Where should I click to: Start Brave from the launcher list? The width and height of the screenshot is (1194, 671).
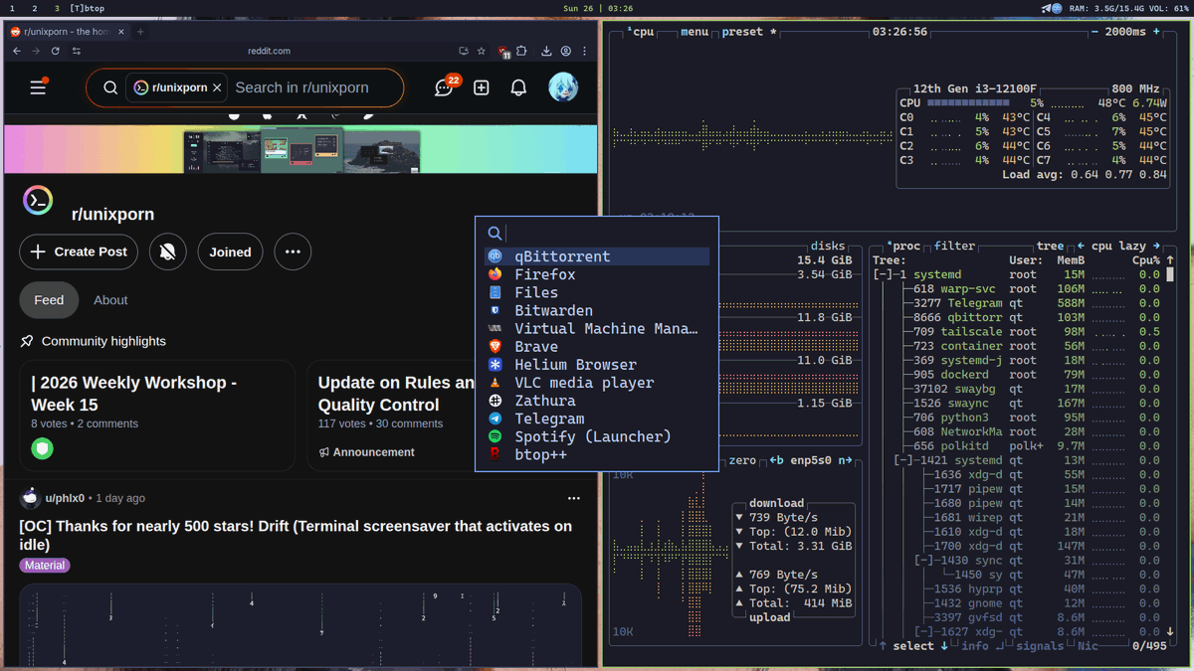point(597,347)
